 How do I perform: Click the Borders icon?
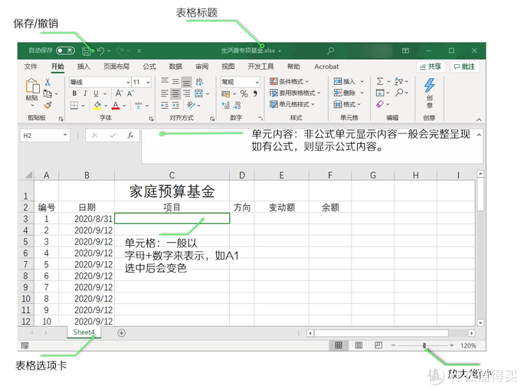(74, 106)
